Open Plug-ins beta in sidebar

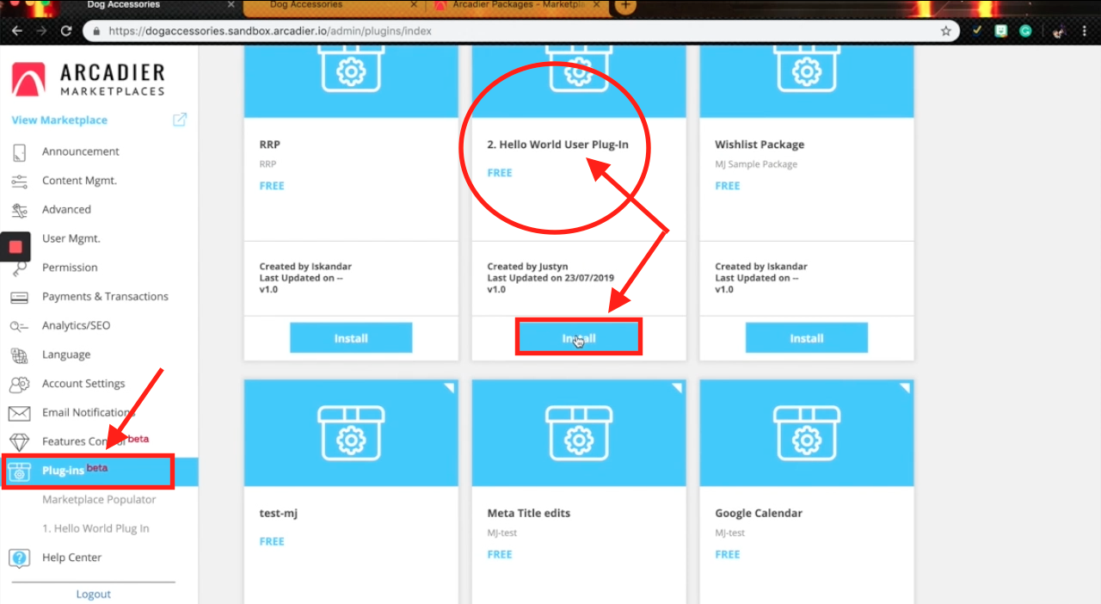[99, 471]
